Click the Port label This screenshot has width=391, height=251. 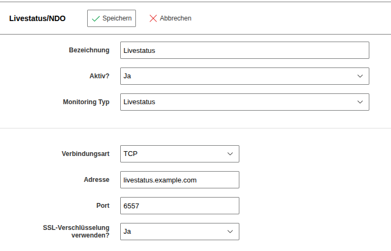[102, 206]
